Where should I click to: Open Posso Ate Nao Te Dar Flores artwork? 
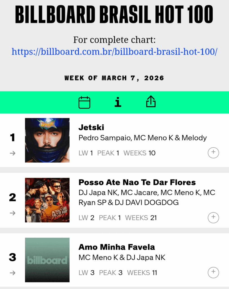47,200
